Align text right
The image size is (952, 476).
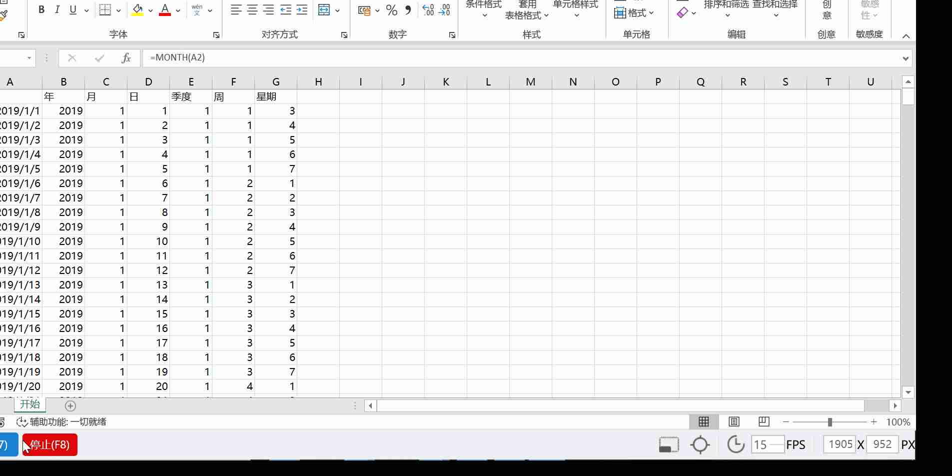click(x=269, y=10)
